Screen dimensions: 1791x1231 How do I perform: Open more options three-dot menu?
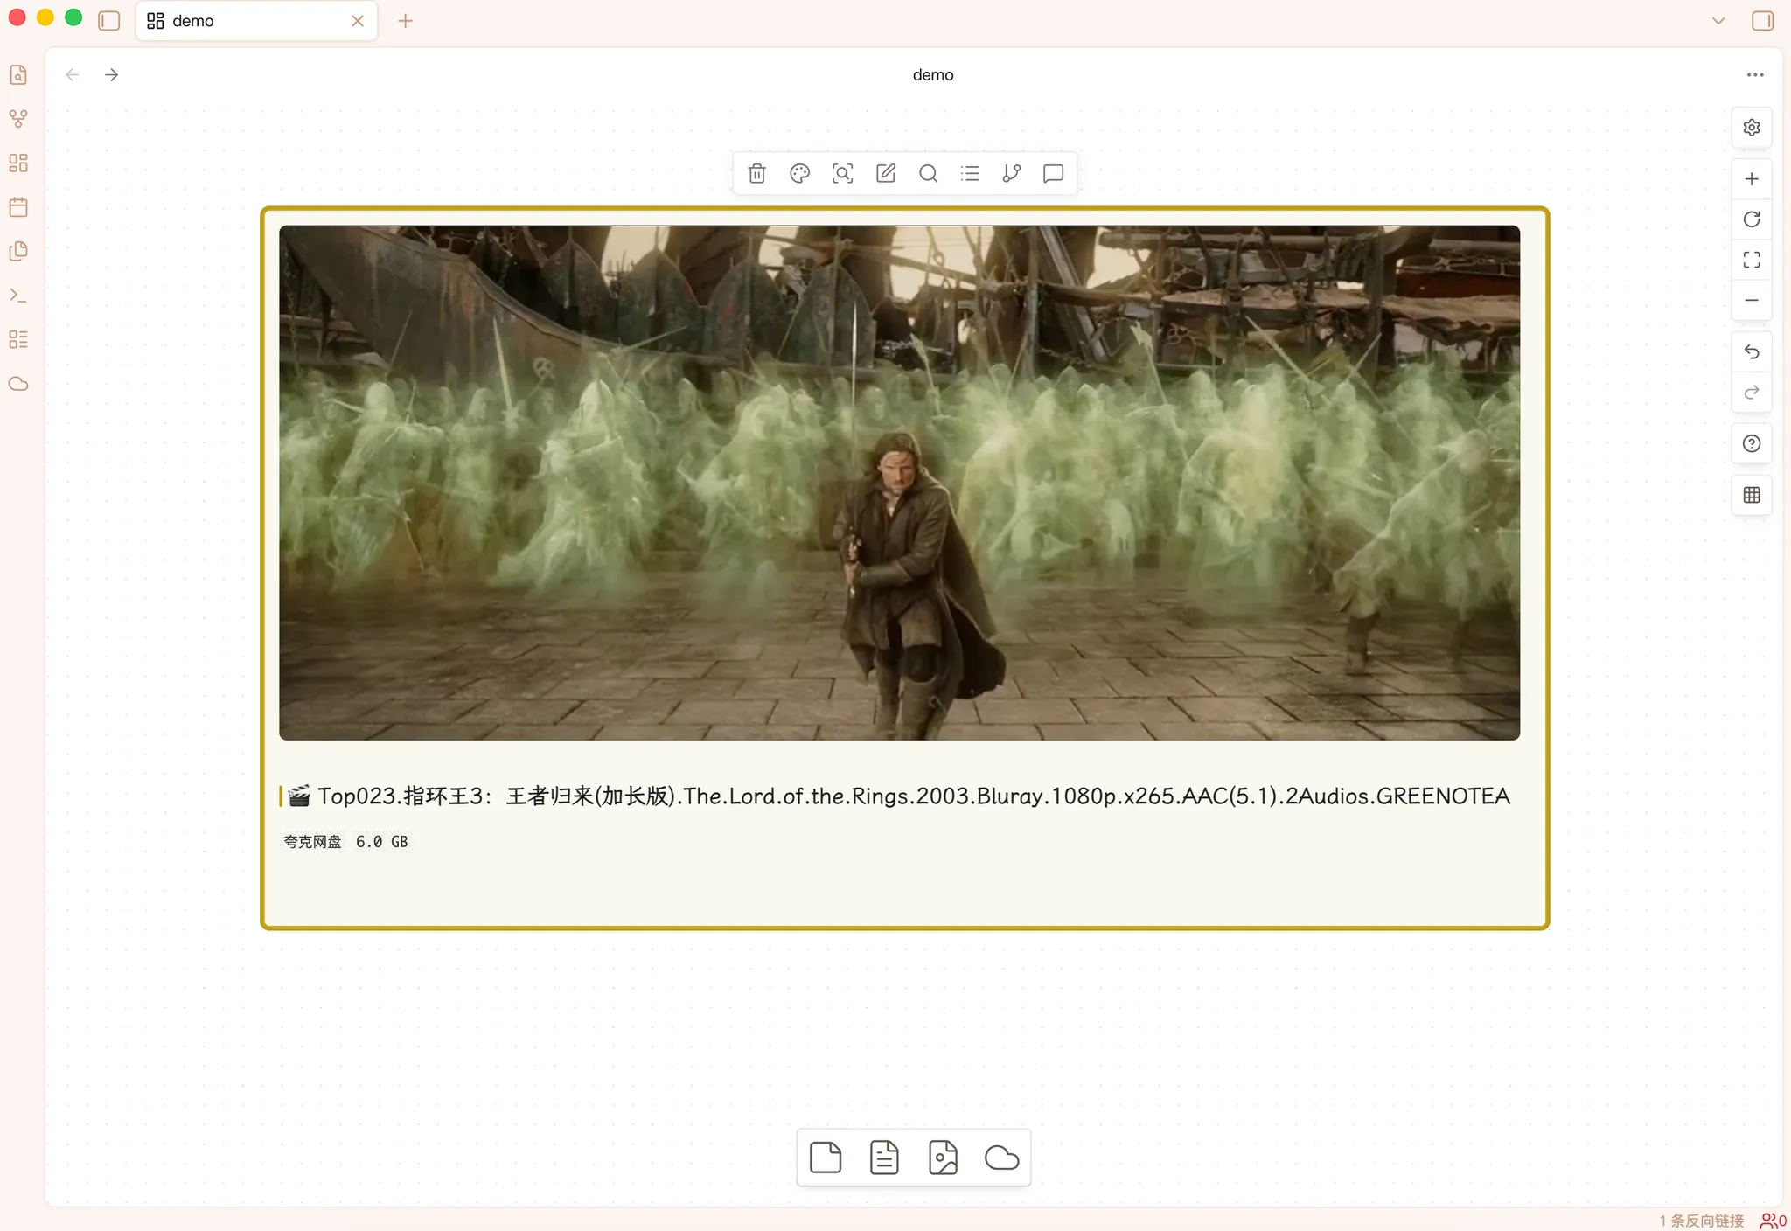coord(1755,75)
